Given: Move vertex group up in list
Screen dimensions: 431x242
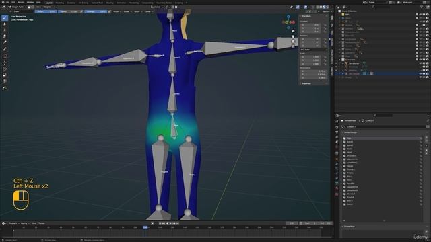Looking at the screenshot, I should click(x=426, y=150).
